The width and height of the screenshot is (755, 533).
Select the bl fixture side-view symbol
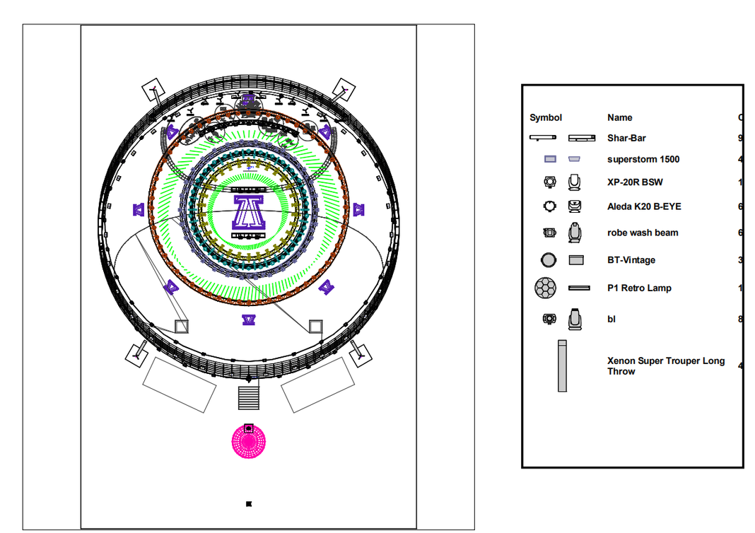pyautogui.click(x=575, y=320)
